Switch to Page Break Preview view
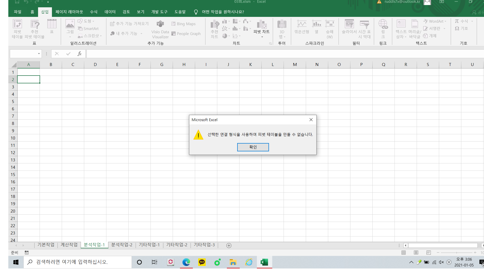Screen dimensions: 484x272 click(x=429, y=252)
